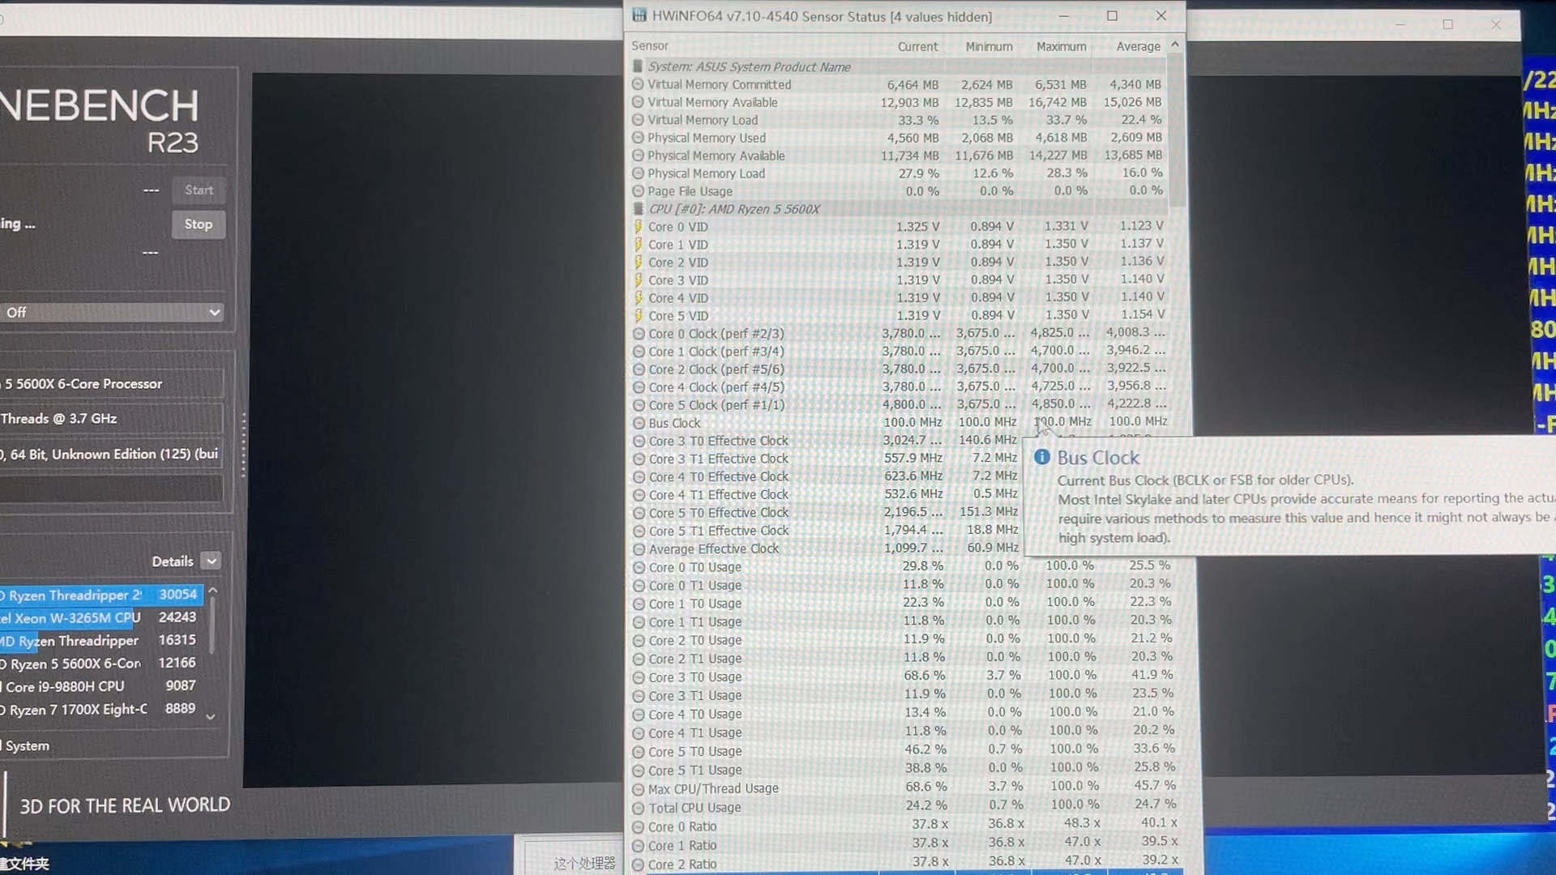Click the Start button in Cinebench R23

[x=198, y=189]
